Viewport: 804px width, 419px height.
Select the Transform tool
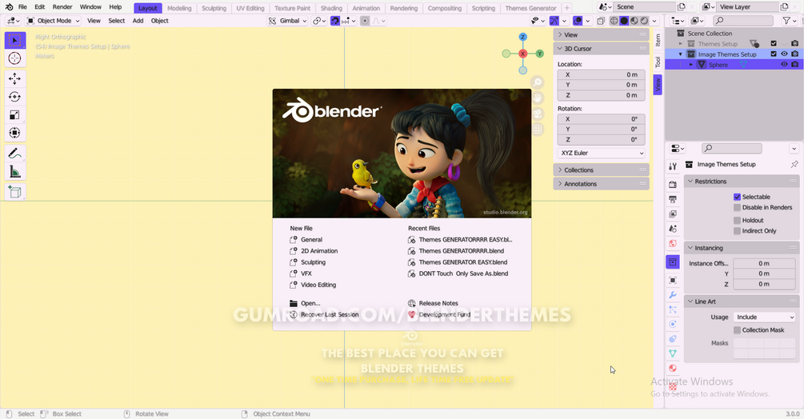point(15,133)
